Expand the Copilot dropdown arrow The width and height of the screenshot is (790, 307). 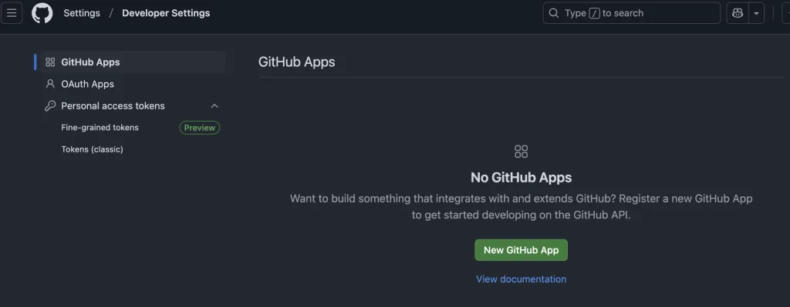756,13
